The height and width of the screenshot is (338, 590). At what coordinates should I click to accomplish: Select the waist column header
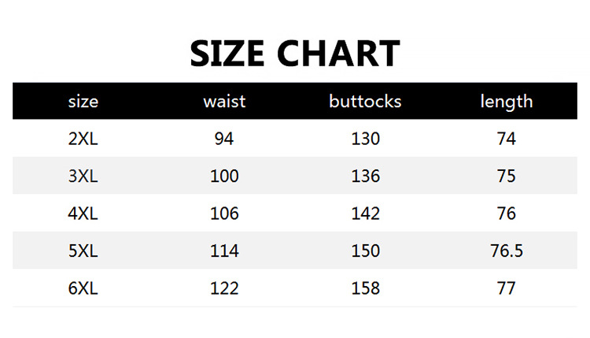coord(225,102)
